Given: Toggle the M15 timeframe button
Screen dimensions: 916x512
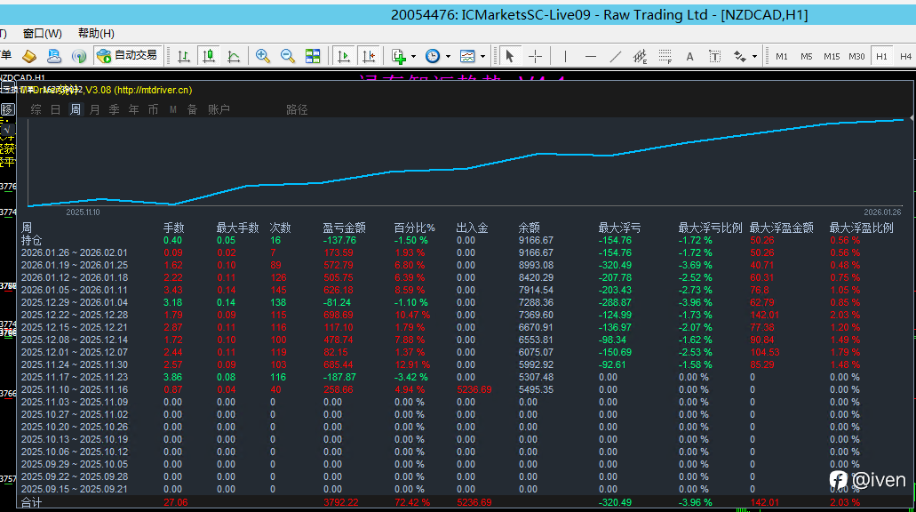Looking at the screenshot, I should point(832,56).
